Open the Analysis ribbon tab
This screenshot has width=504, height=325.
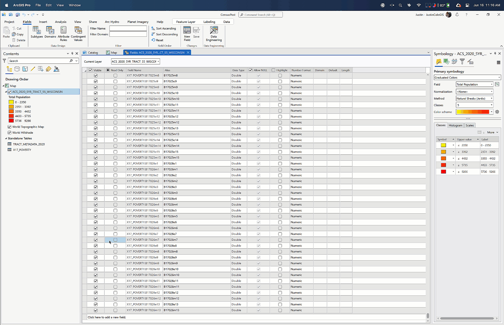click(x=61, y=22)
